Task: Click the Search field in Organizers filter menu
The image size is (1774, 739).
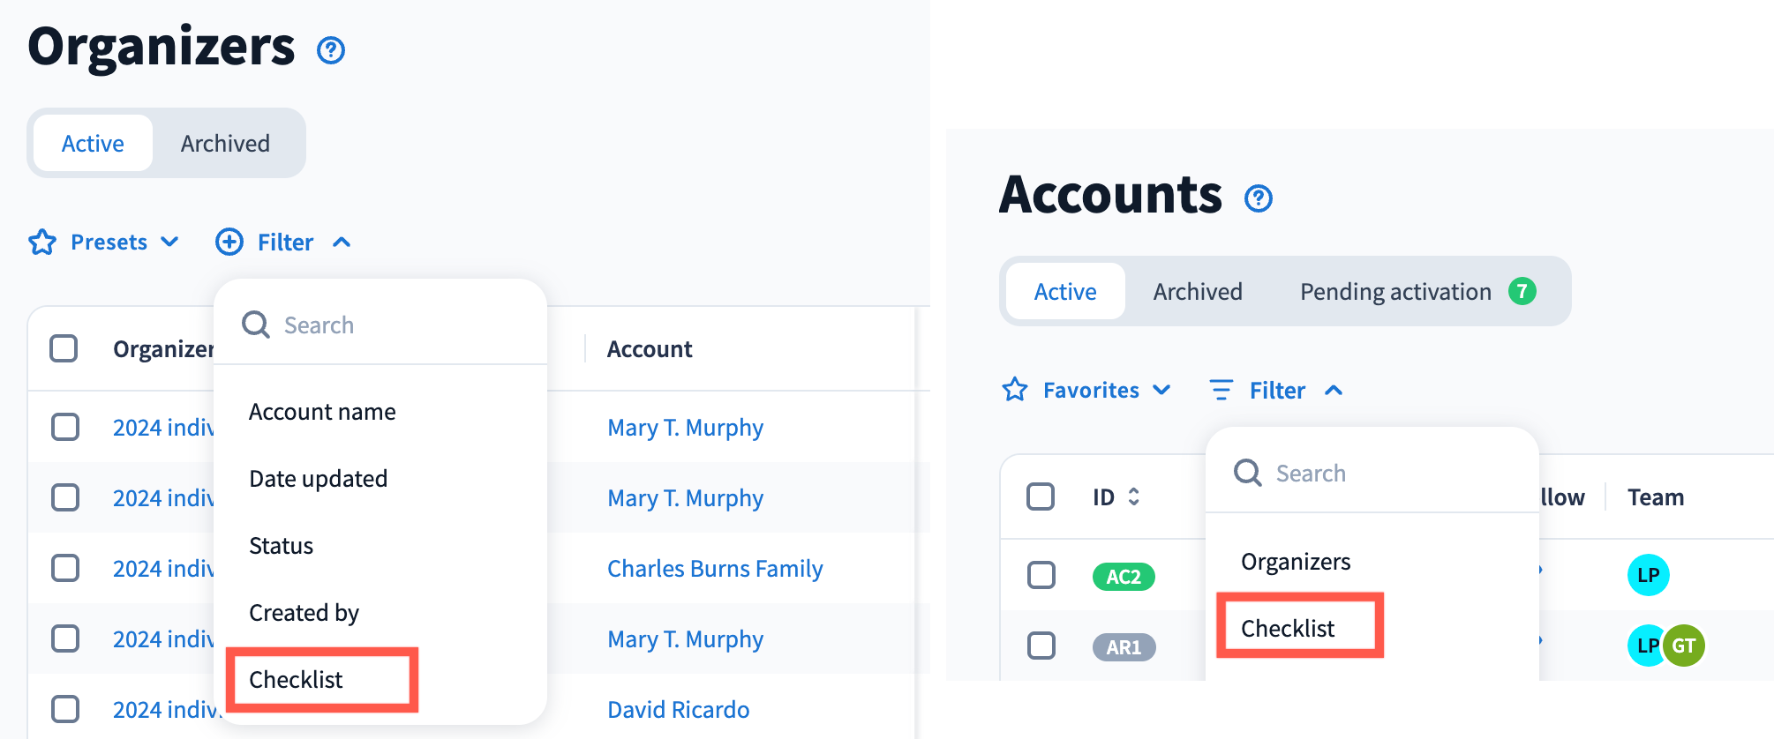Action: (x=397, y=325)
